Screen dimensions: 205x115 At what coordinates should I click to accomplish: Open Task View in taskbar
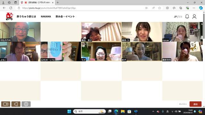(110, 111)
